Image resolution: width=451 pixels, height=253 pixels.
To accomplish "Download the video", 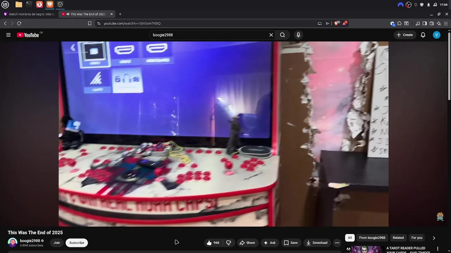I will coord(317,243).
